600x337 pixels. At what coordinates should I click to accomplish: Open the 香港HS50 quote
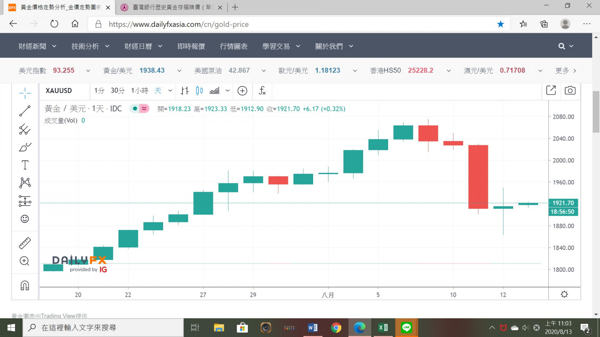click(x=402, y=70)
